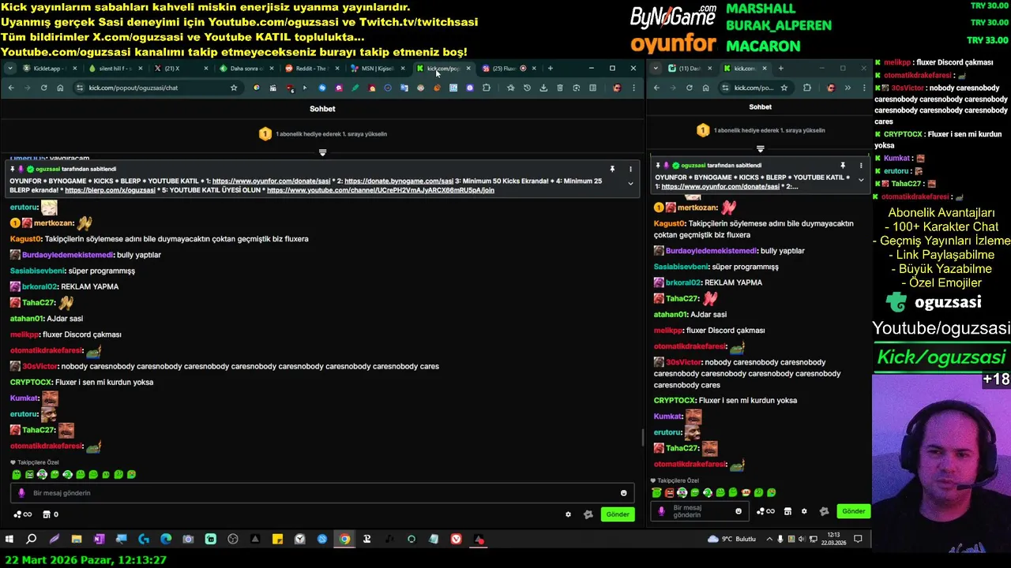
Task: Switch to the MSN tab
Action: (x=378, y=69)
